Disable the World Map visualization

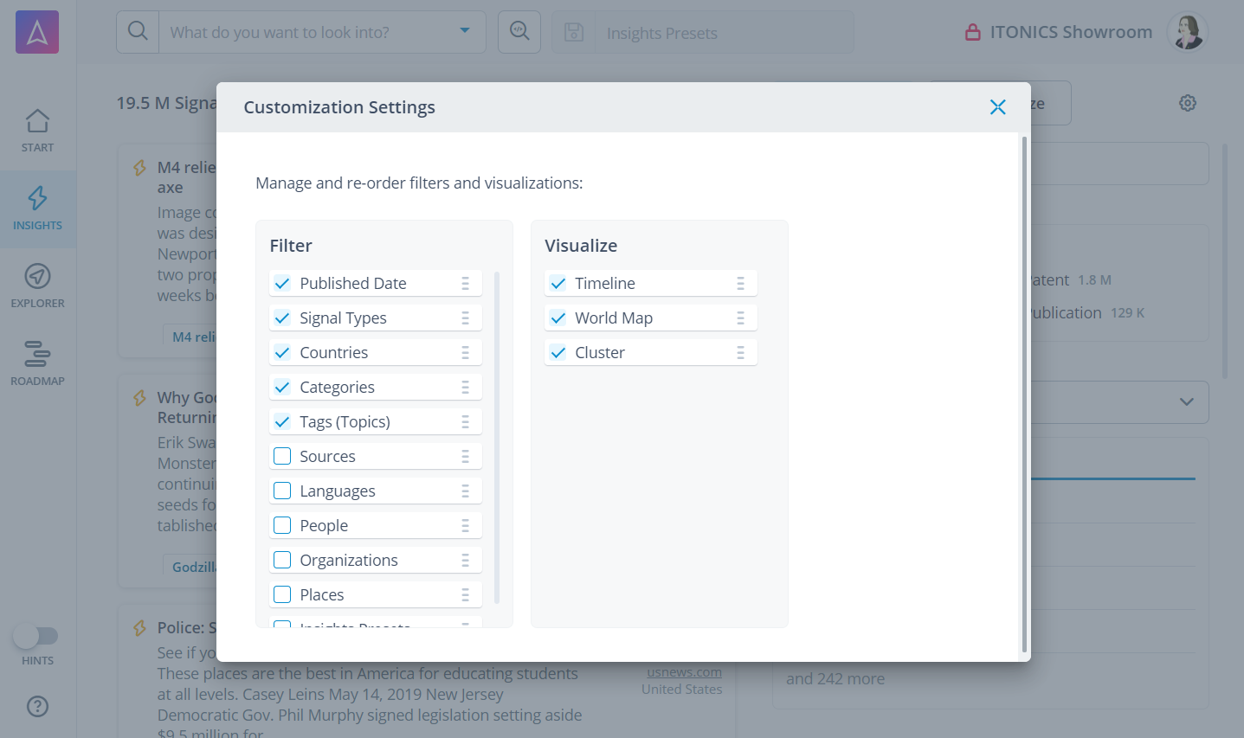(x=558, y=318)
